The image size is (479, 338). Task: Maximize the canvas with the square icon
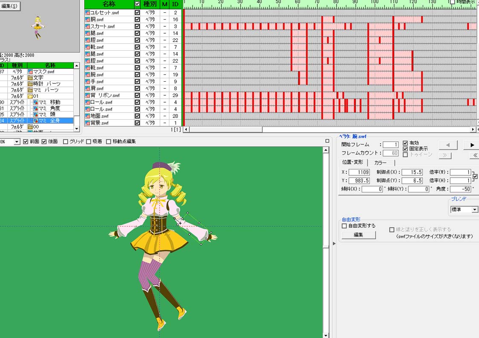327,141
